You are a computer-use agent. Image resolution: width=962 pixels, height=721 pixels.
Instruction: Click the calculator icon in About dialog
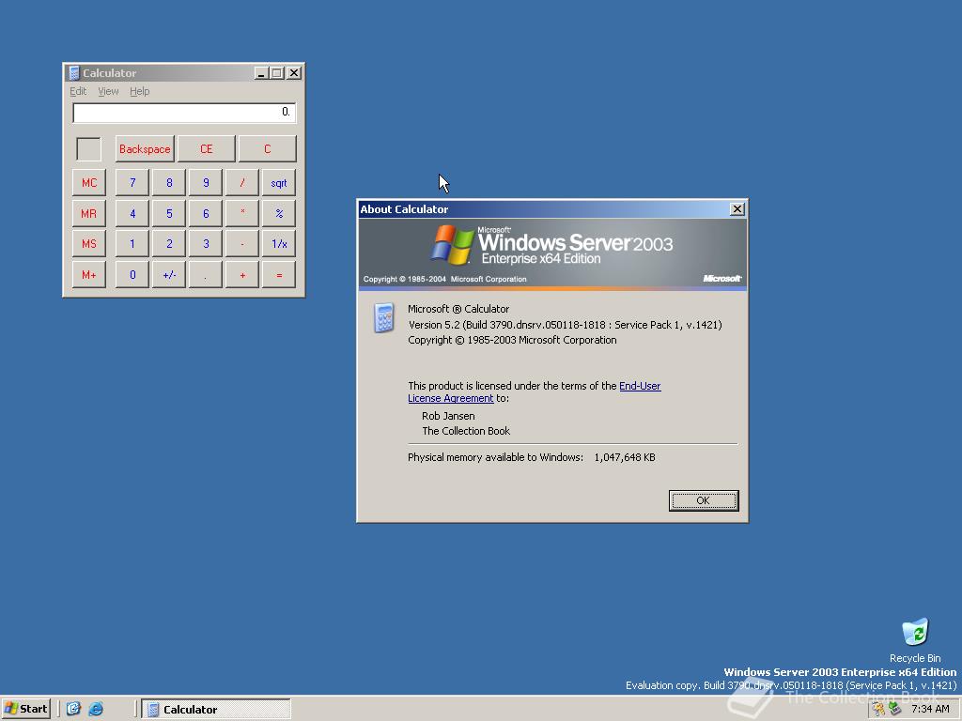click(384, 318)
